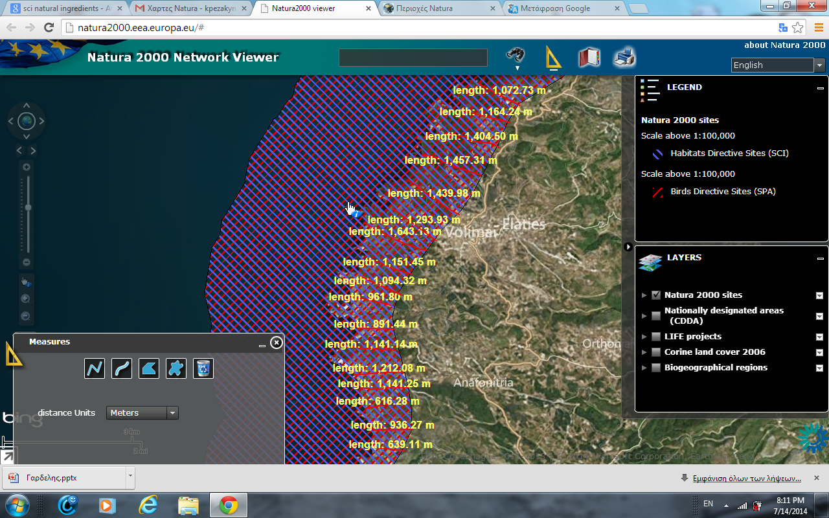Select the straight polyline measure tool
This screenshot has width=829, height=518.
[x=95, y=368]
